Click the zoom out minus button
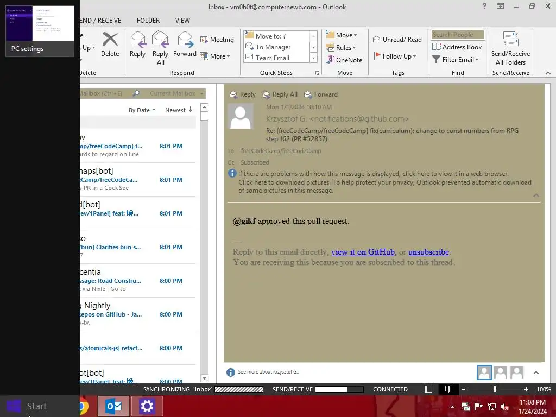 click(464, 389)
